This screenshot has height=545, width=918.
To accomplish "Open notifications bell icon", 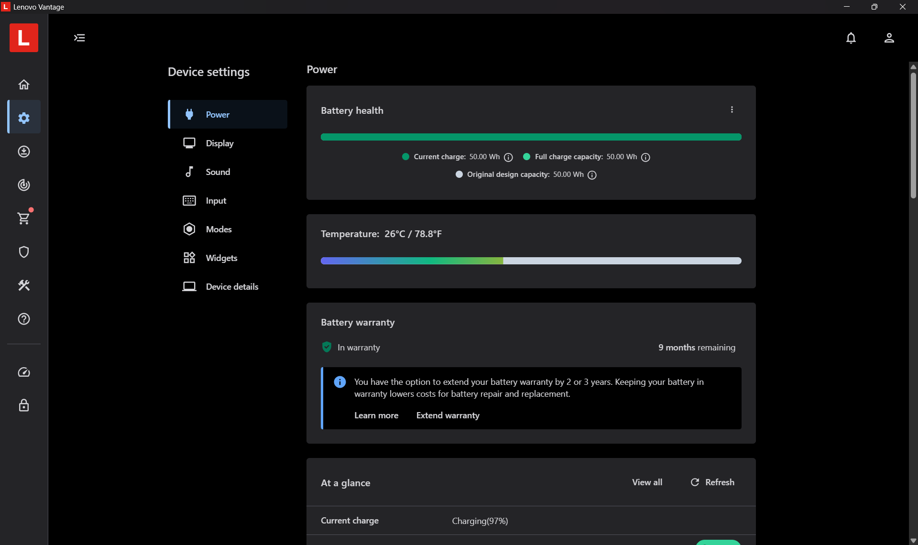I will 851,38.
